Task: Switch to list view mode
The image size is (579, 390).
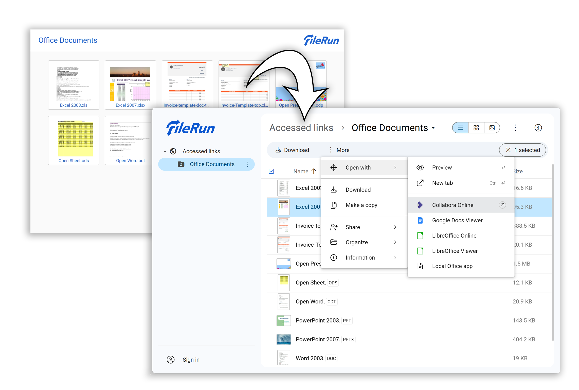Action: pos(460,128)
